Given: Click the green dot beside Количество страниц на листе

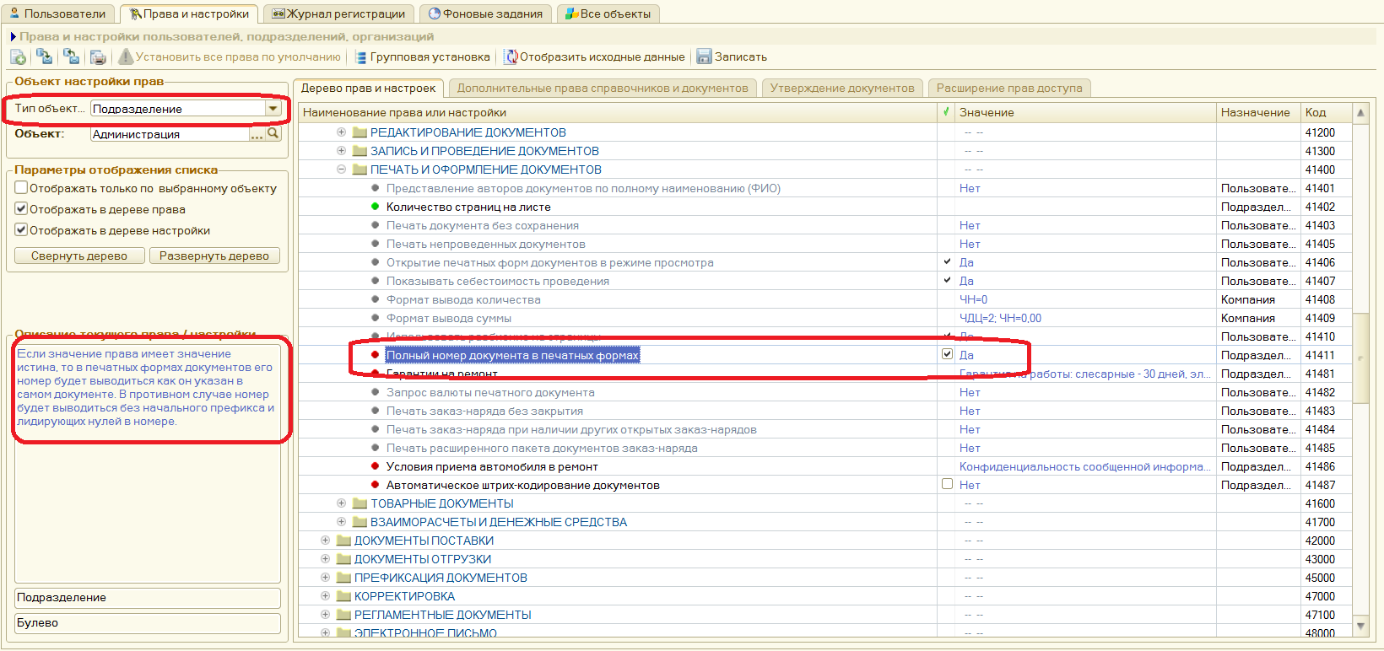Looking at the screenshot, I should point(375,207).
